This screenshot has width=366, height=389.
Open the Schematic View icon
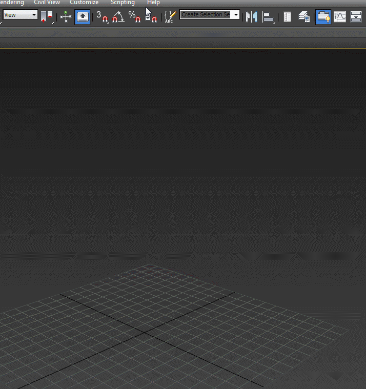coord(356,16)
